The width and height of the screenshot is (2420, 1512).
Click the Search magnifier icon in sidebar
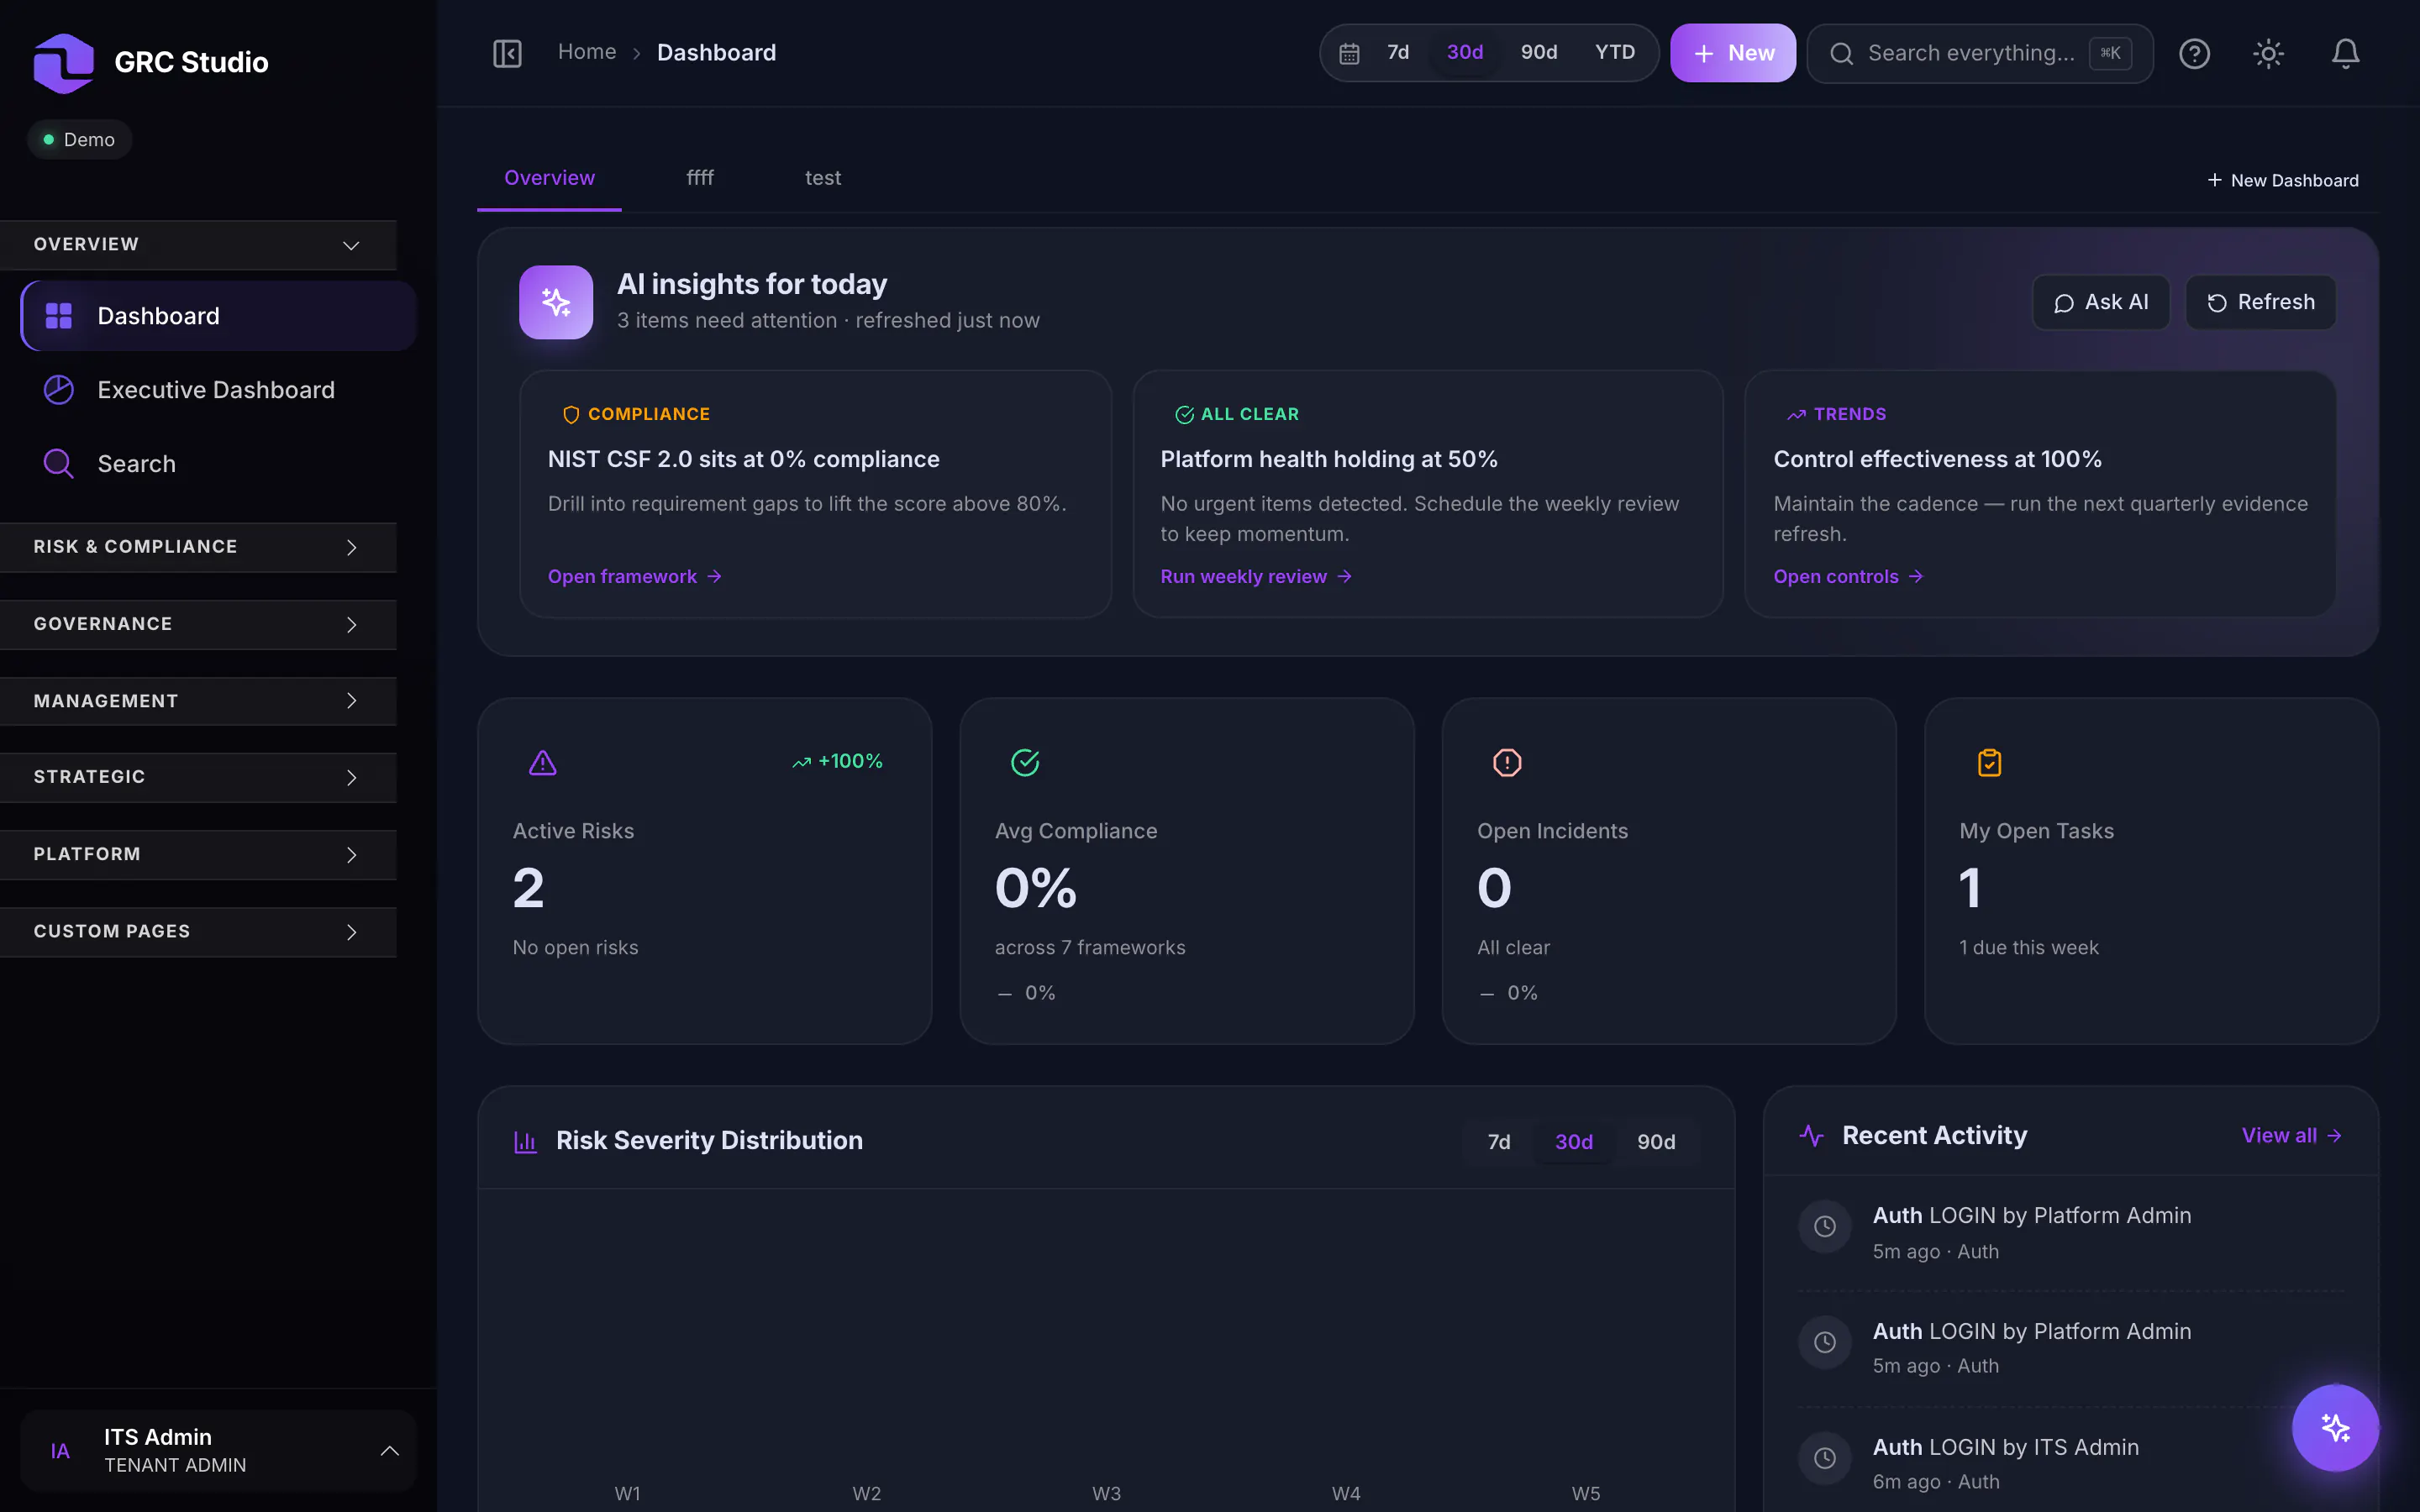click(59, 464)
